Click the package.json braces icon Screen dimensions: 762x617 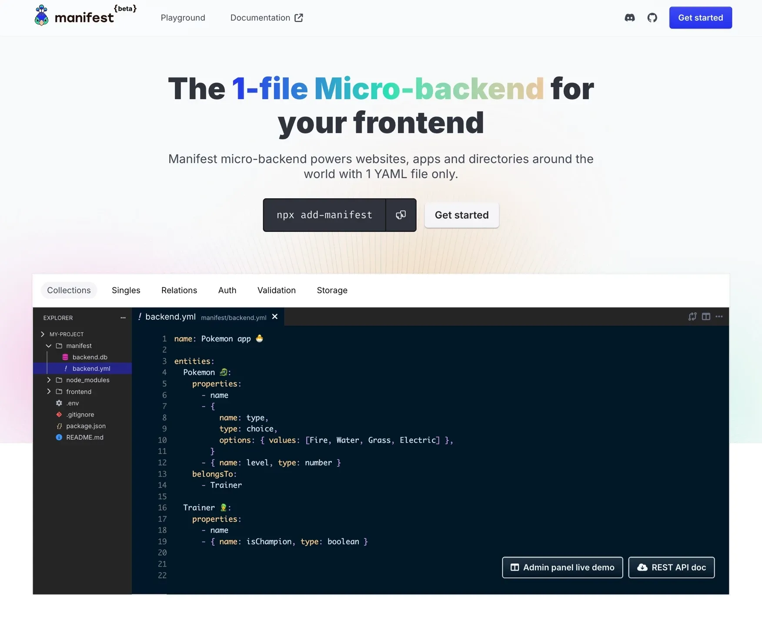click(59, 426)
